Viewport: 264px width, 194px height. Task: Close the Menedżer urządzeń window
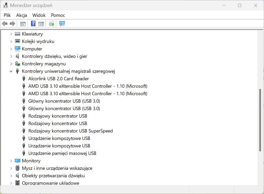pos(255,5)
